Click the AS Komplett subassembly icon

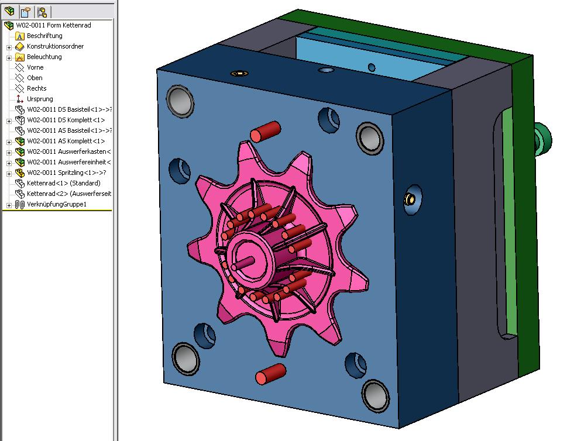pos(20,141)
